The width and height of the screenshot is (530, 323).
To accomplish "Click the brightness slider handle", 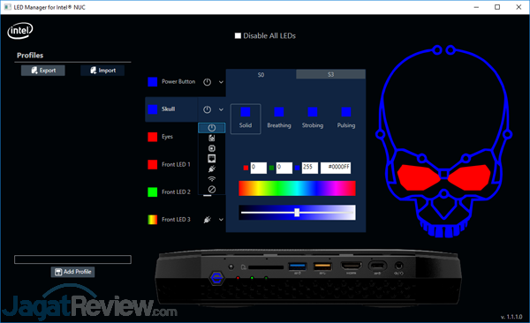I will (297, 213).
